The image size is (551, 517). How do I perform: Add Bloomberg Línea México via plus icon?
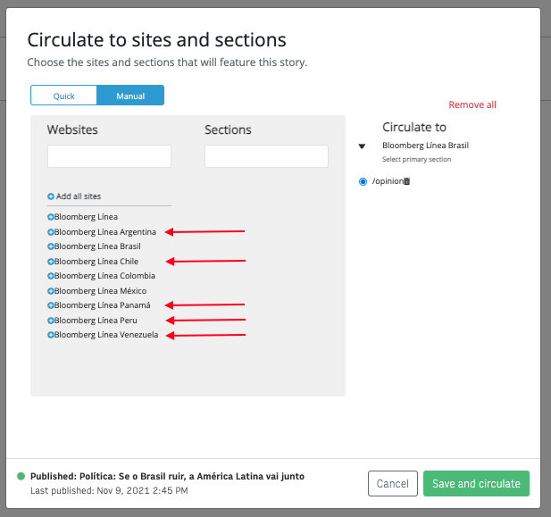pos(51,291)
